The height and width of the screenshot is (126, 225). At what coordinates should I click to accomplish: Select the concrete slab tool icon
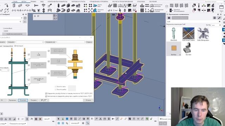(x=73, y=6)
